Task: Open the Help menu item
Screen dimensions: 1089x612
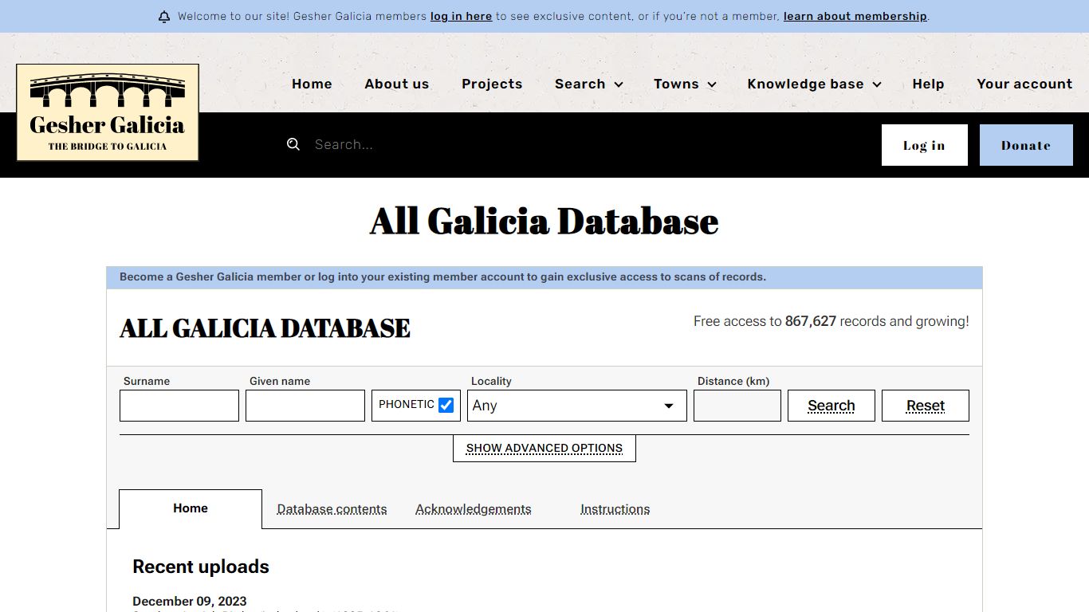Action: [x=928, y=84]
